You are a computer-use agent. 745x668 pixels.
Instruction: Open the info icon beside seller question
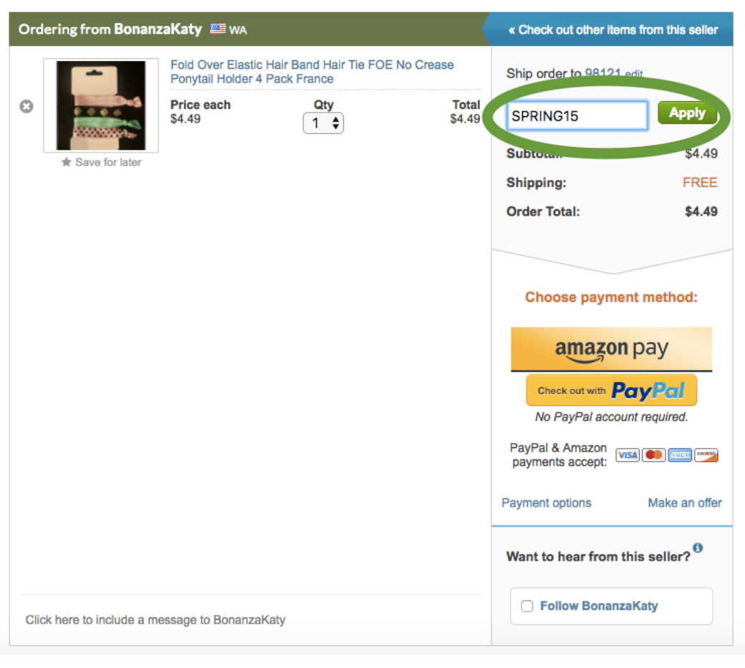pos(698,548)
